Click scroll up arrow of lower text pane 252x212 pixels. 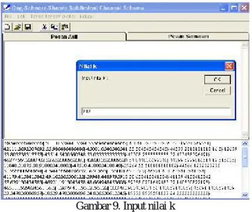coord(245,143)
